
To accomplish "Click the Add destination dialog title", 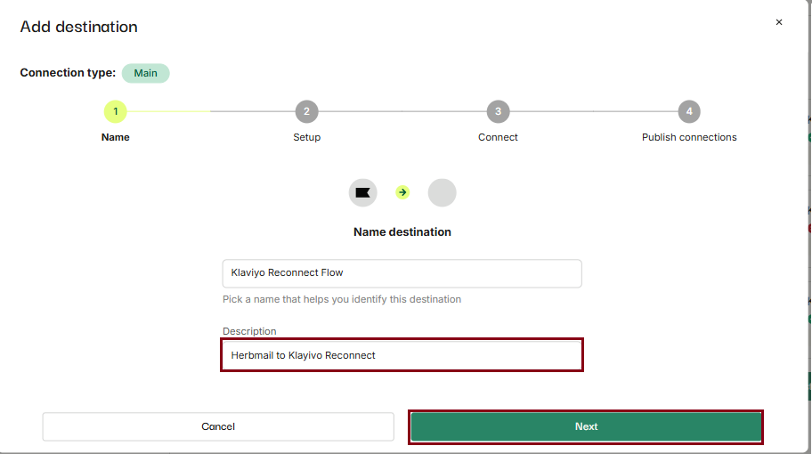I will 78,27.
